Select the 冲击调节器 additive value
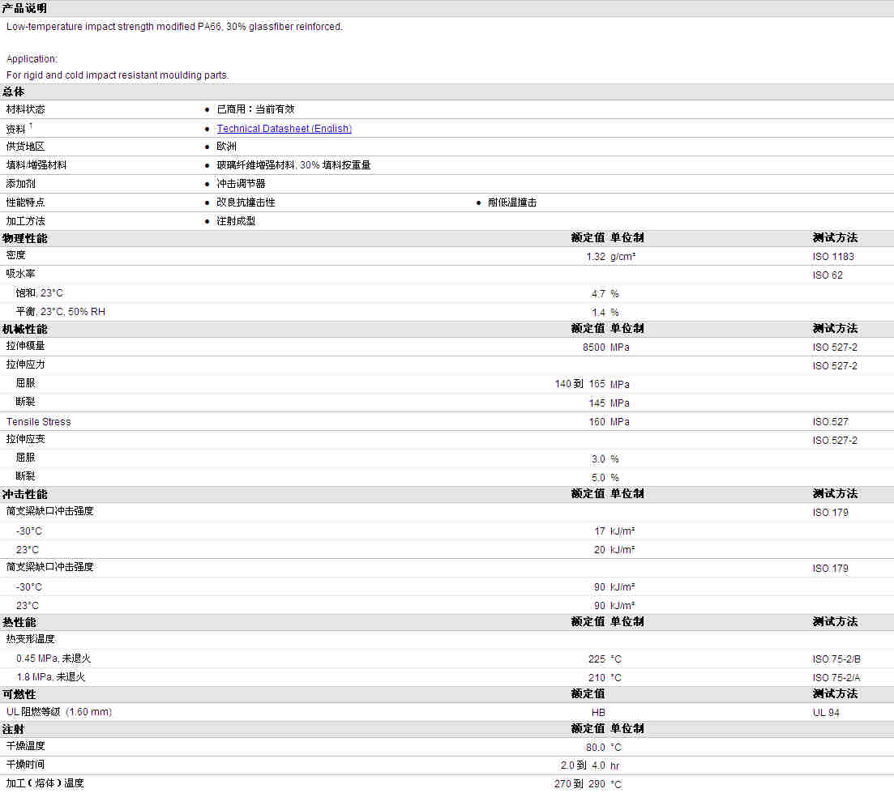This screenshot has width=894, height=793. (x=241, y=184)
